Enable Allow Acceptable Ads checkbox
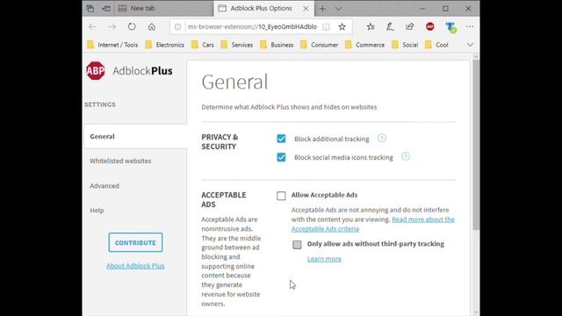562x316 pixels. click(x=281, y=196)
